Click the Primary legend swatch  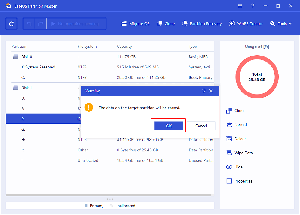(86, 206)
